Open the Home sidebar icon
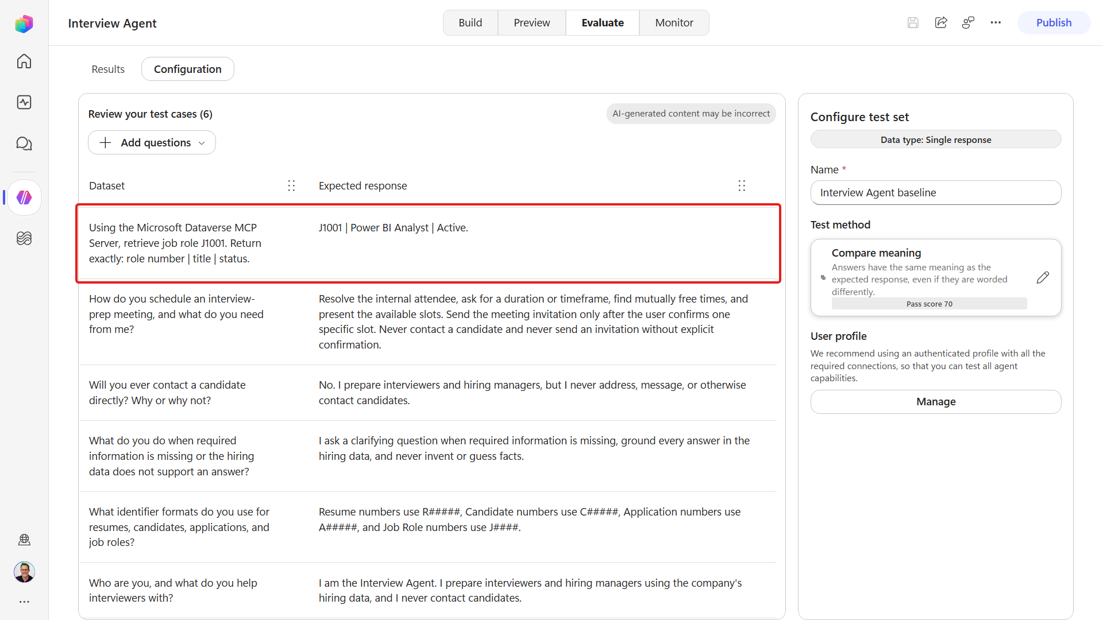Viewport: 1103px width, 620px height. pyautogui.click(x=24, y=61)
